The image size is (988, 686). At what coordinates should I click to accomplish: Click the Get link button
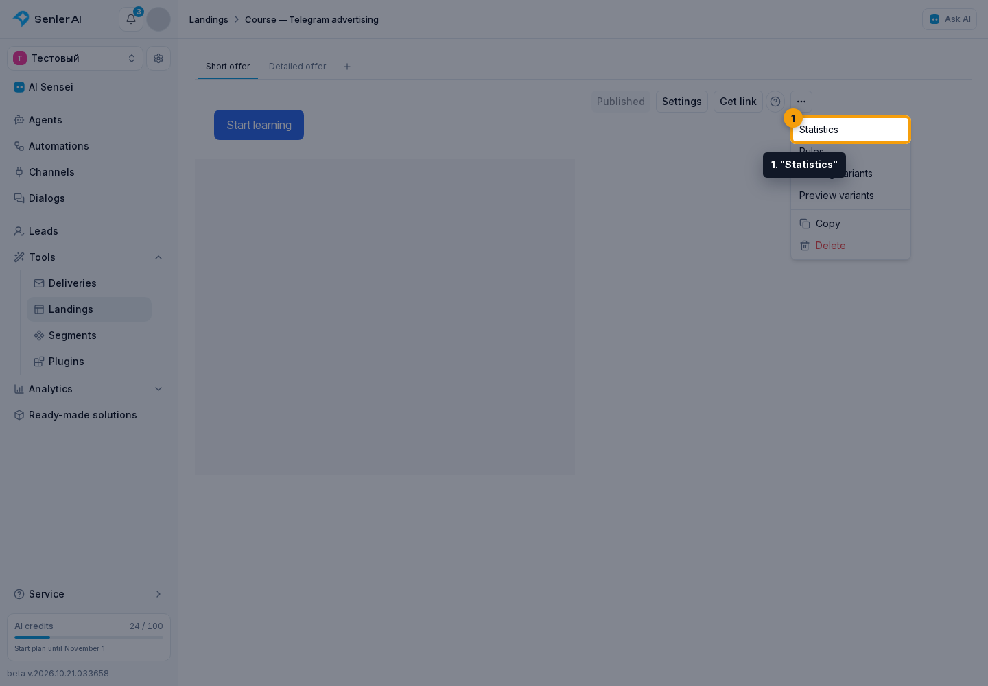[x=738, y=102]
